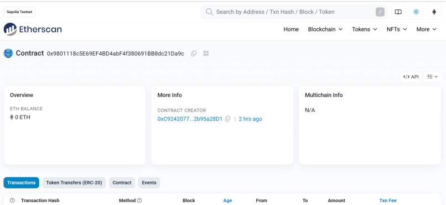Click the Block column header
This screenshot has height=205, width=446.
tap(189, 201)
